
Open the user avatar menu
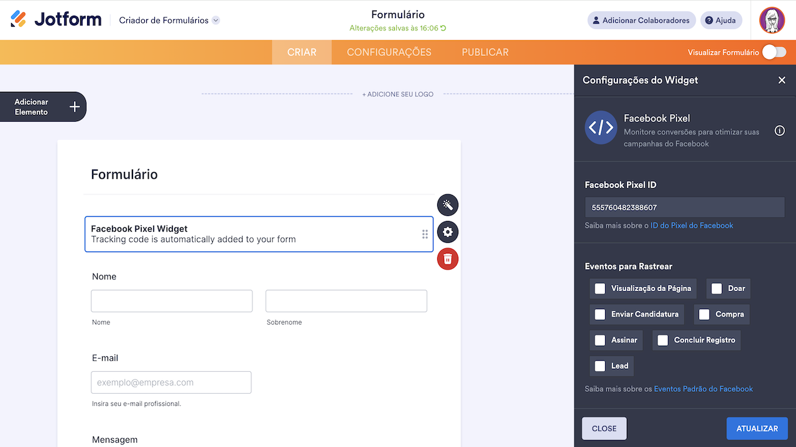point(772,20)
